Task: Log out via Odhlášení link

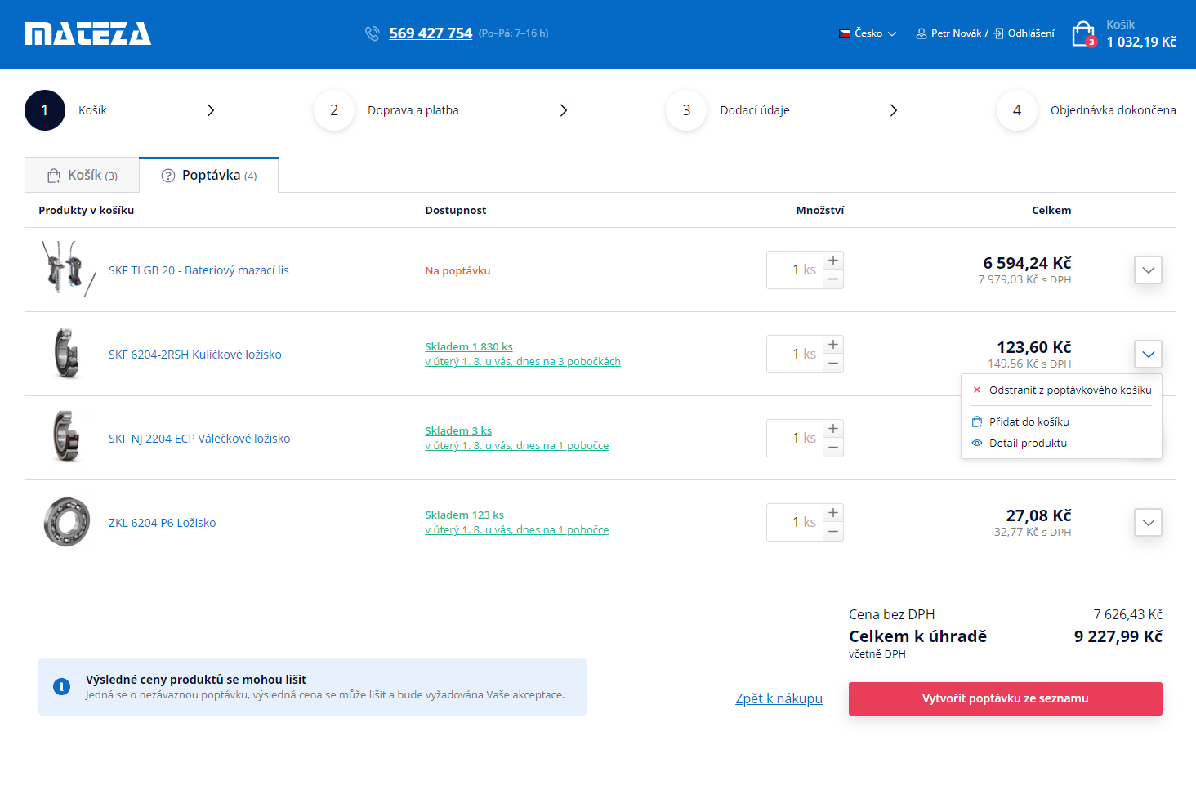Action: pos(1031,33)
